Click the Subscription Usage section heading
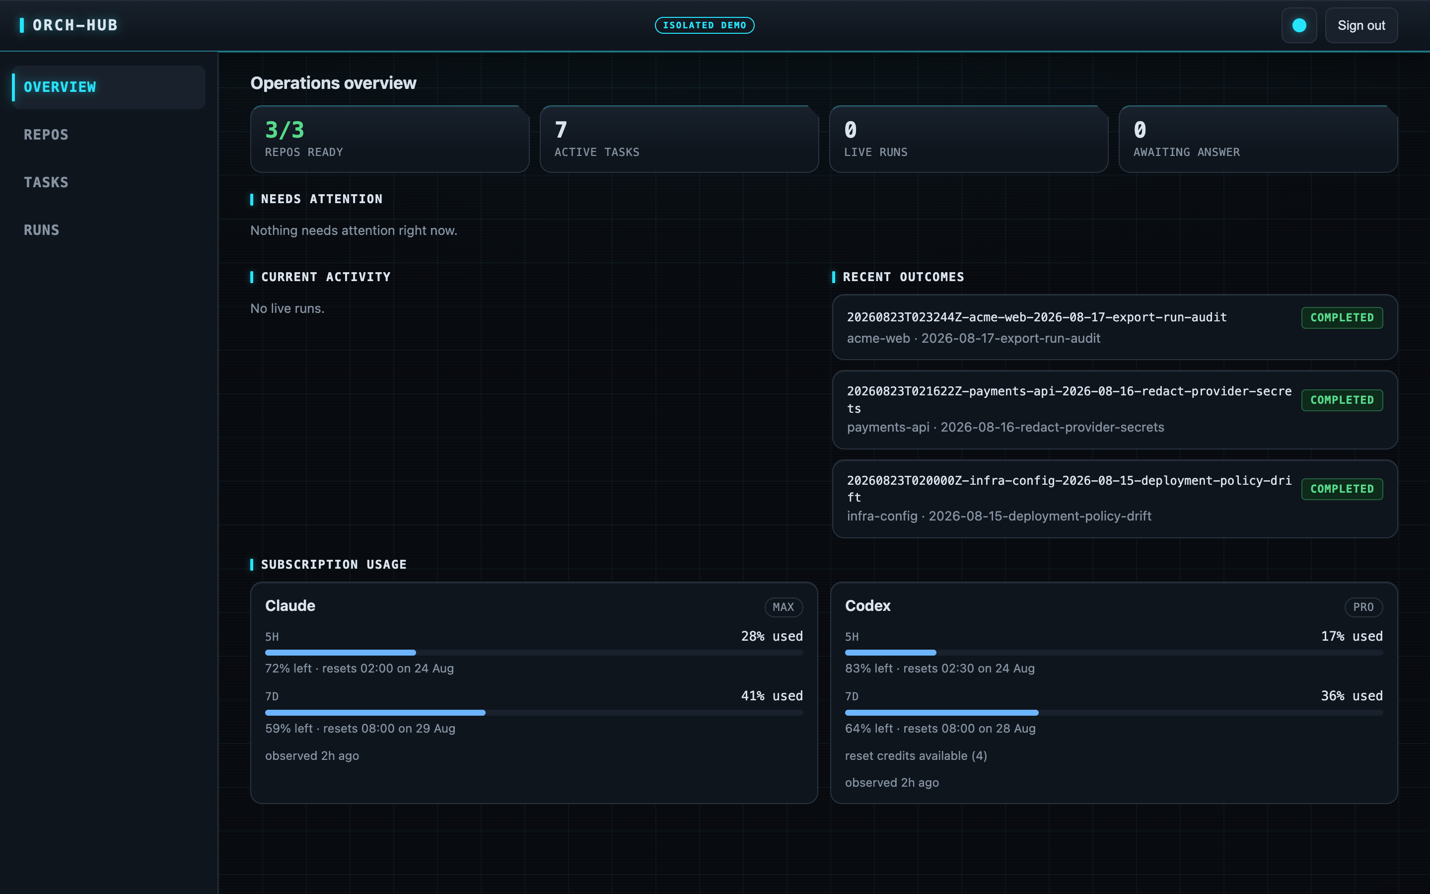This screenshot has height=894, width=1430. pyautogui.click(x=334, y=565)
